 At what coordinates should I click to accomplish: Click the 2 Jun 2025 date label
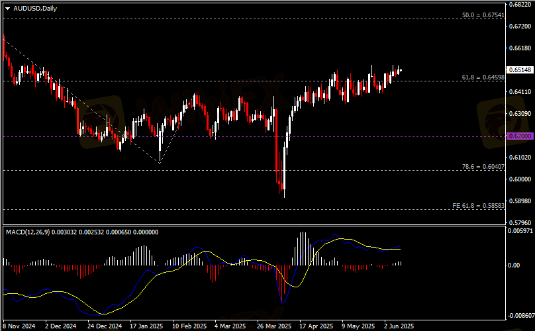pyautogui.click(x=399, y=326)
